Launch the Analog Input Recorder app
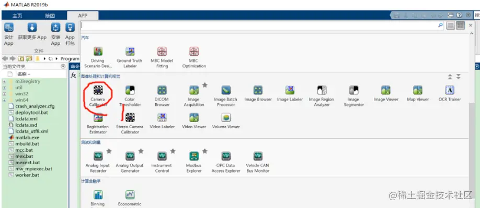Screen dimensions: 480x208 pos(98,162)
